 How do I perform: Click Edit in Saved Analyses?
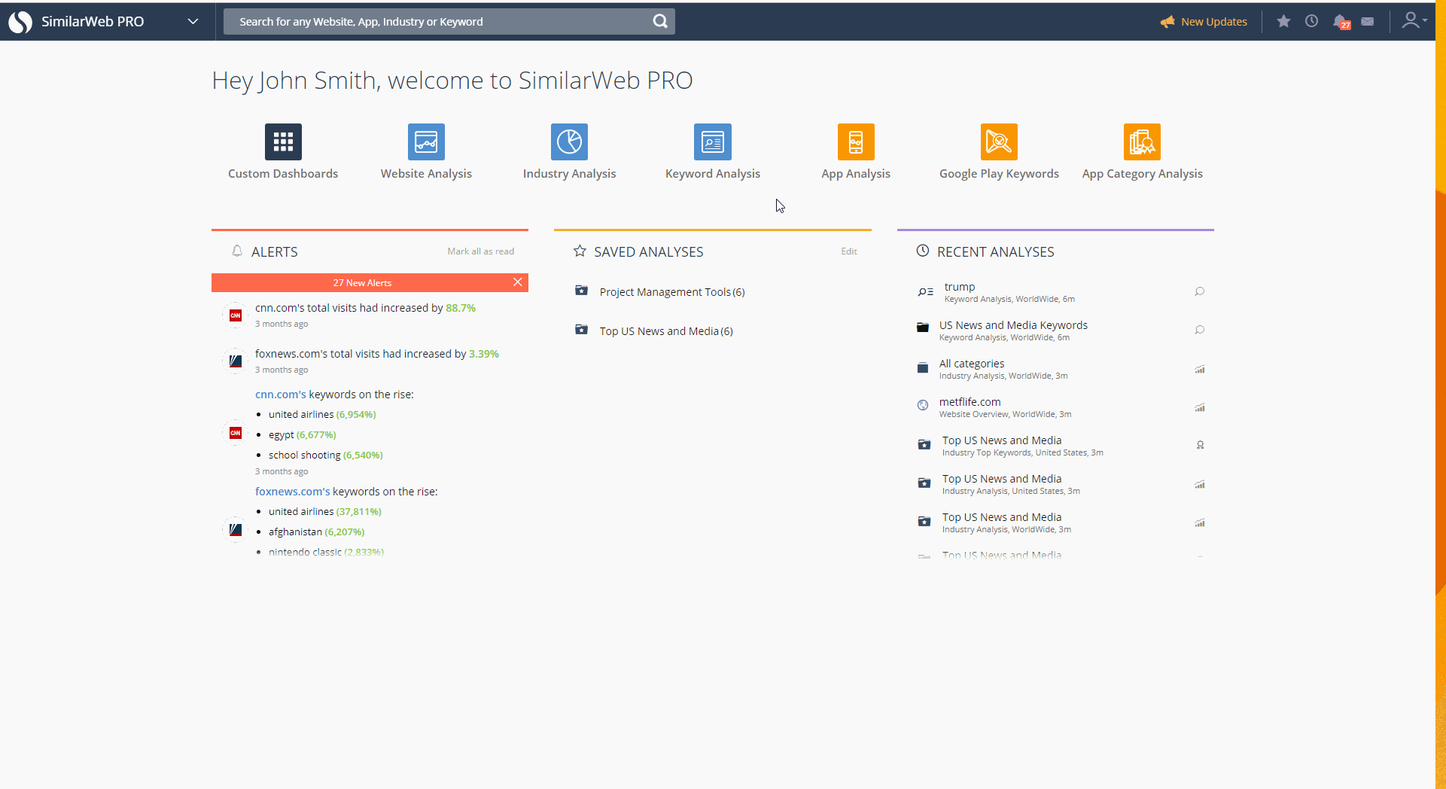[x=849, y=251]
